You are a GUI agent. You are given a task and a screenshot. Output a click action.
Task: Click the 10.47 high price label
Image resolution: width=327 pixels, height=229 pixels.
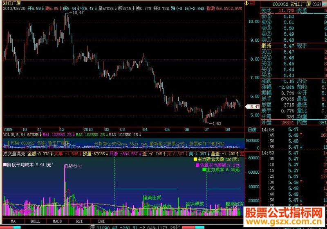click(78, 13)
